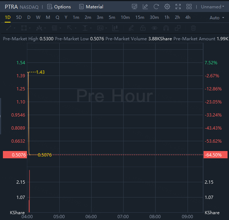Expand the Auto scale dropdown

[x=217, y=17]
